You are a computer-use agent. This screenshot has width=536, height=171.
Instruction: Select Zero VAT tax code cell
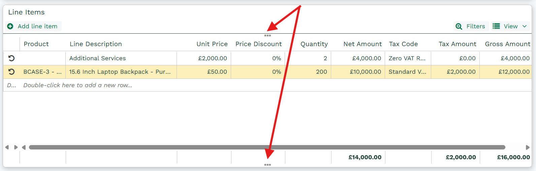point(408,58)
